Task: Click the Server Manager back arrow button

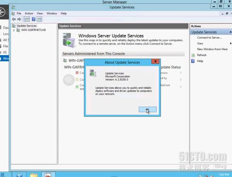Action: point(2,12)
